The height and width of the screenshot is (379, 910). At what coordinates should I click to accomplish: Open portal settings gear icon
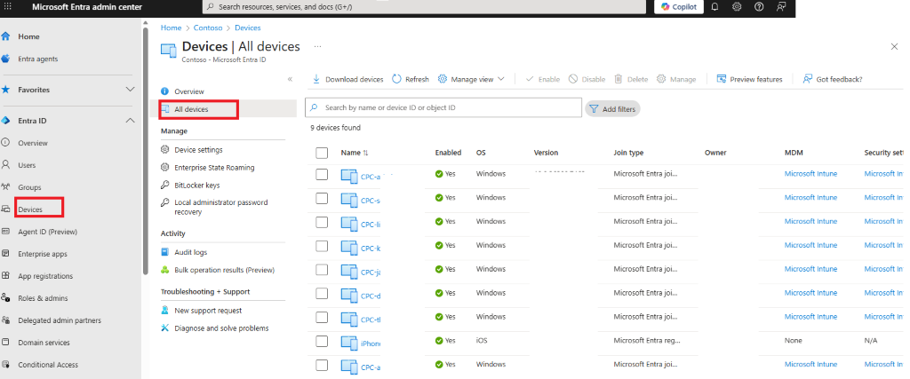[x=737, y=7]
